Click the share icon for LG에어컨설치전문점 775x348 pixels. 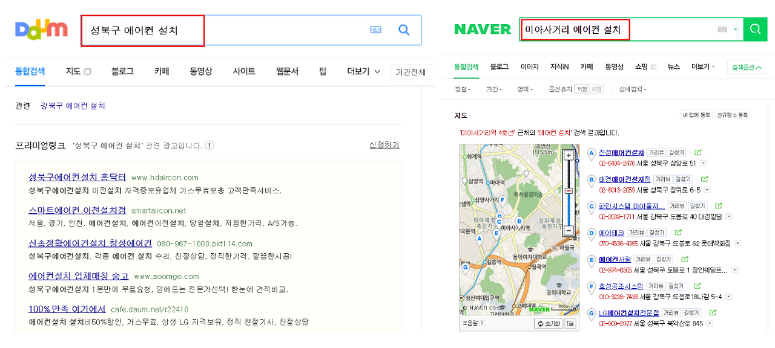click(x=713, y=312)
